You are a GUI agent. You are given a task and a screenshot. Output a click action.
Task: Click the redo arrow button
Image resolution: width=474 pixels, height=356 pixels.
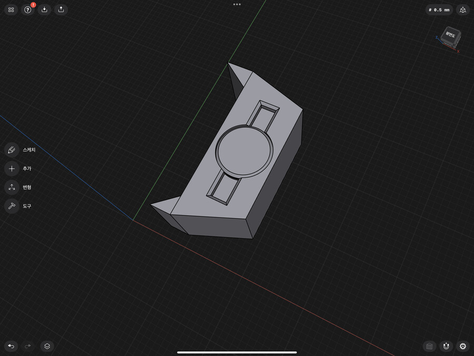pos(27,347)
